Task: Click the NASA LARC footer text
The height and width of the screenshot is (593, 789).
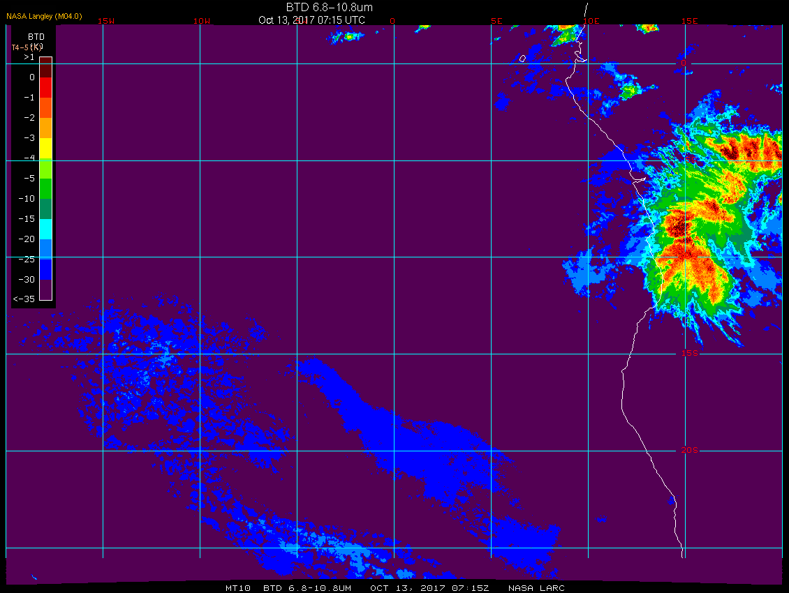Action: 536,588
